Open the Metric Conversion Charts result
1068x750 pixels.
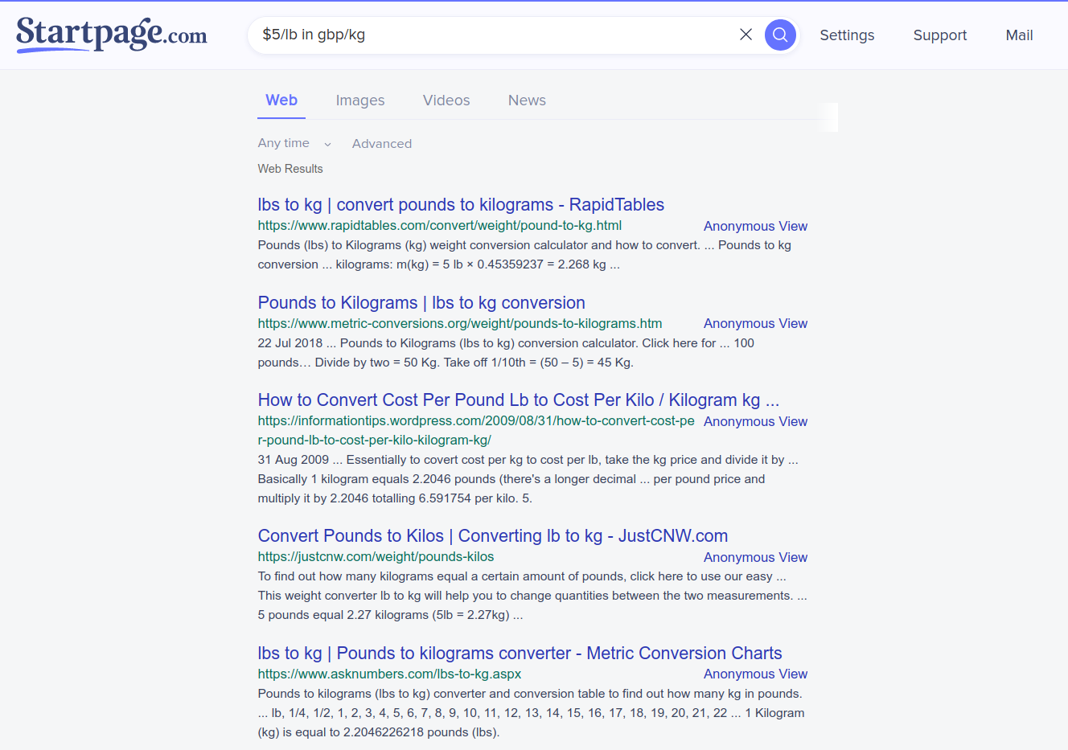[520, 654]
